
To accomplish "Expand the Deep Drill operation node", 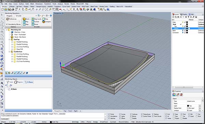I will [x=12, y=49].
